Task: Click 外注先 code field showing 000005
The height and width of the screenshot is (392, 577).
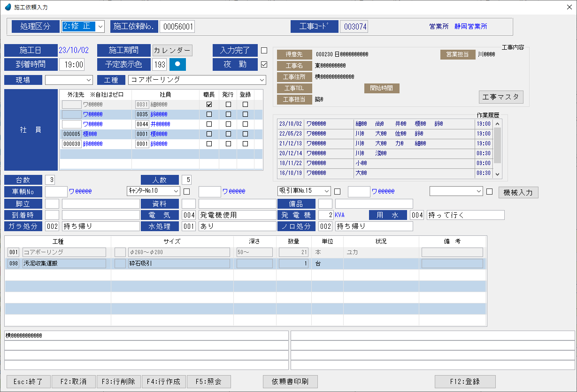Action: click(x=72, y=134)
